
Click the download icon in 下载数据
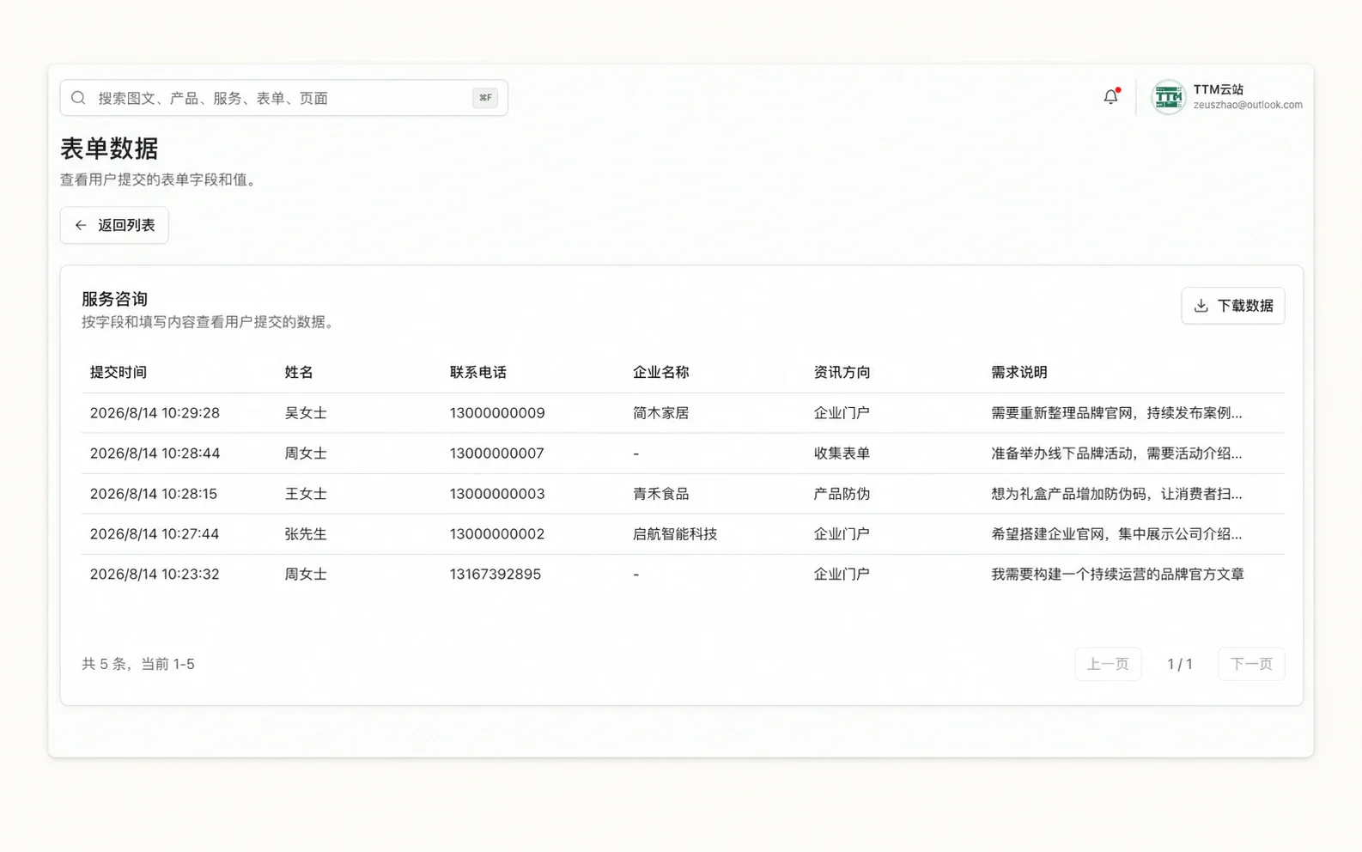coord(1201,306)
